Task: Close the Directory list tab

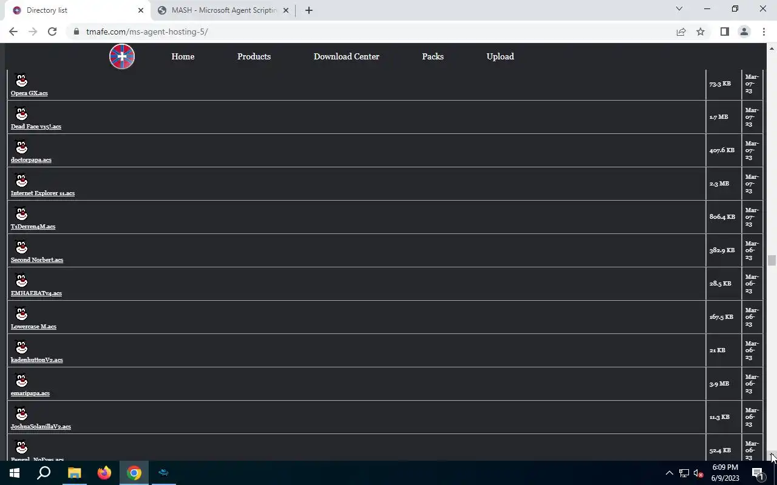Action: [140, 10]
